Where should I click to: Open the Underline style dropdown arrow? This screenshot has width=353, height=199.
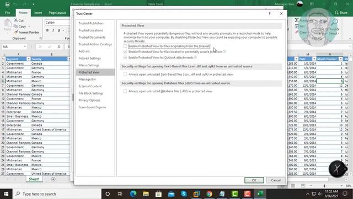(63, 30)
